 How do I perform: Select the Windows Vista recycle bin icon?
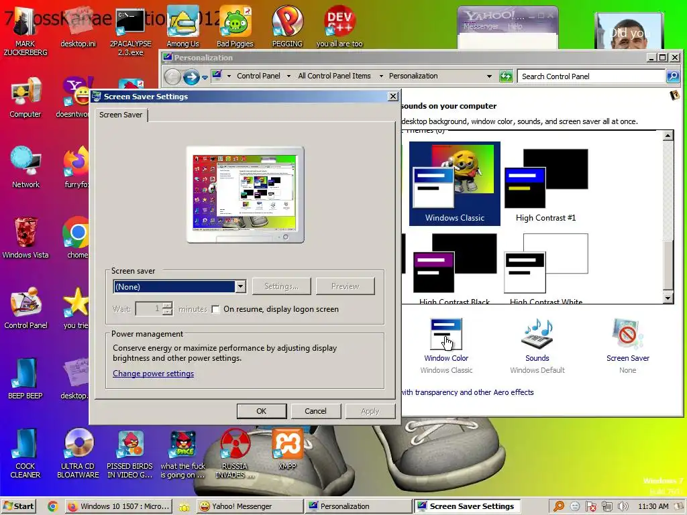point(25,238)
